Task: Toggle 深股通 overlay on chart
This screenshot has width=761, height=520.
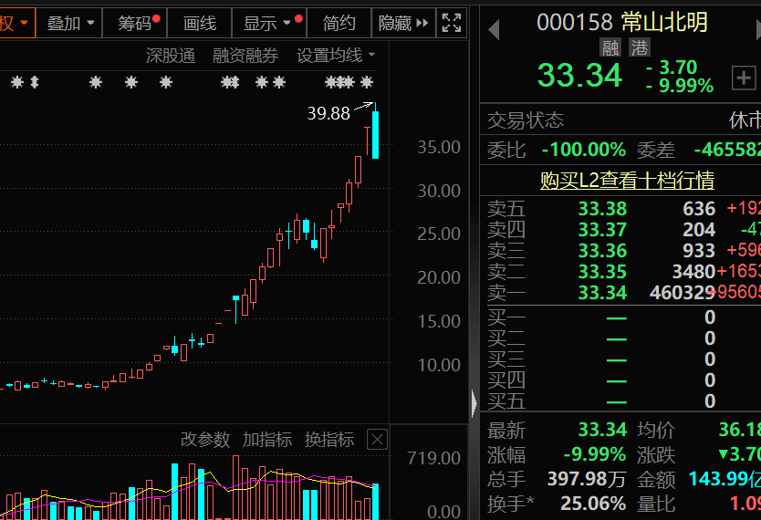Action: (x=170, y=56)
